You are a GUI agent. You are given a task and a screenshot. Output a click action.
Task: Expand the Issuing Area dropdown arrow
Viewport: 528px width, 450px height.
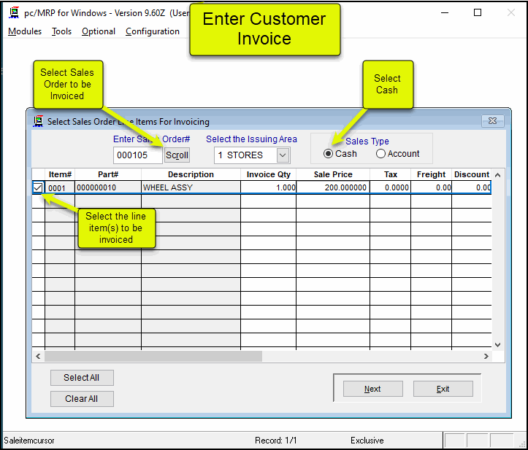[283, 155]
